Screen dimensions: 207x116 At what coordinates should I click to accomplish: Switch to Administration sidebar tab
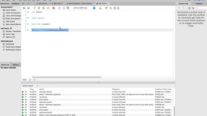(x=5, y=4)
